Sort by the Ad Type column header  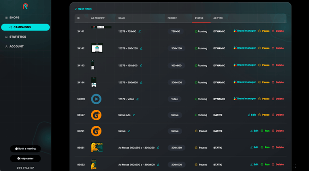218,18
